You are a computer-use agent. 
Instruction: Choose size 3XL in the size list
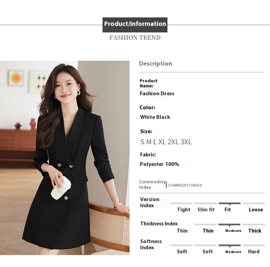click(x=186, y=142)
